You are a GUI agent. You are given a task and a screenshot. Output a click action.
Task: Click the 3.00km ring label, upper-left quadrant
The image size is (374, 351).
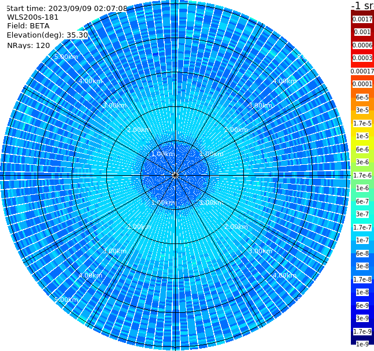114,105
